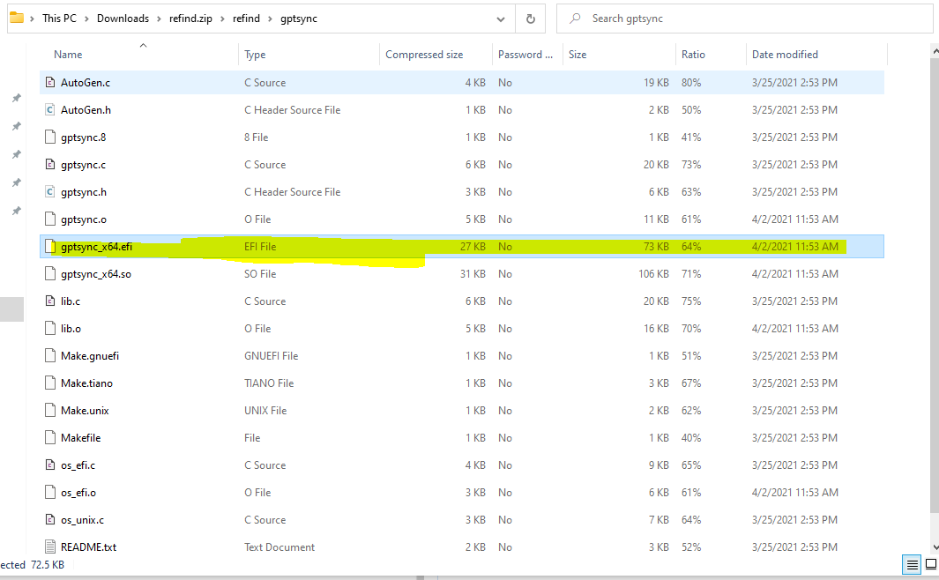
Task: Switch to large thumbnails view in status bar
Action: 930,564
